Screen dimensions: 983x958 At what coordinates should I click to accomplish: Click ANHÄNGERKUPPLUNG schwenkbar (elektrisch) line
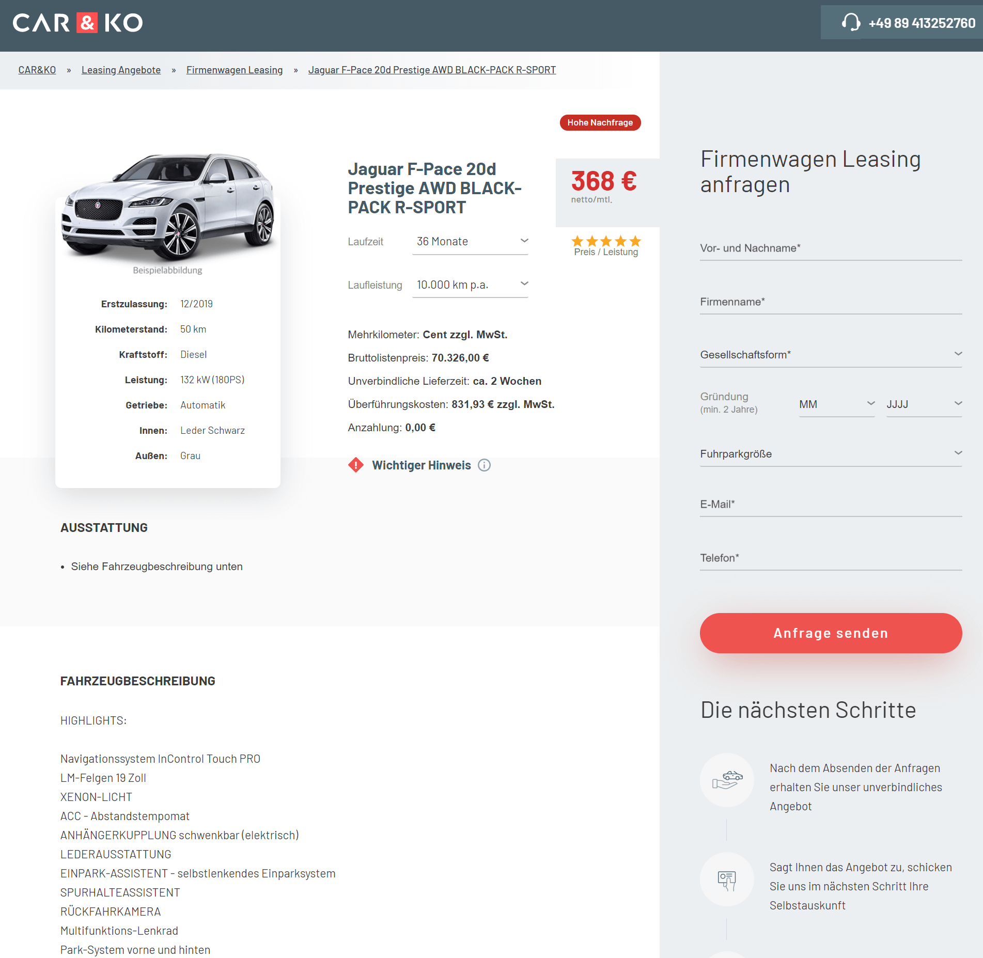pyautogui.click(x=180, y=835)
